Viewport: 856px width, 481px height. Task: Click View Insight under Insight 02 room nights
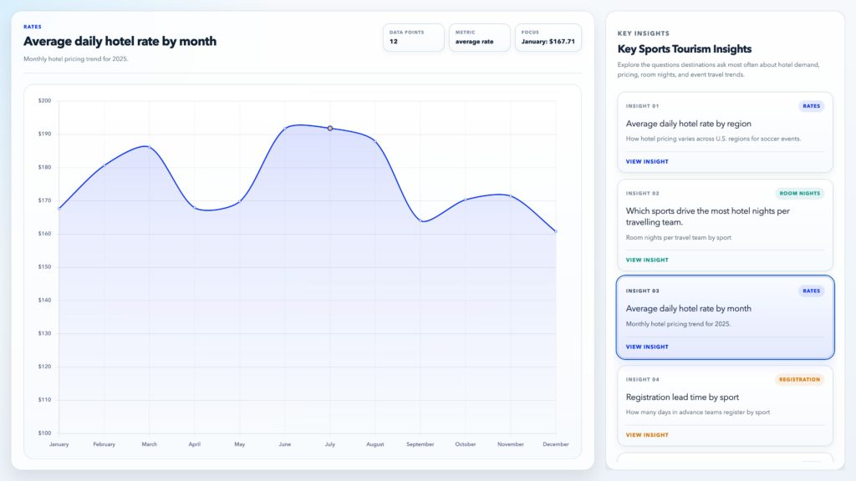647,261
